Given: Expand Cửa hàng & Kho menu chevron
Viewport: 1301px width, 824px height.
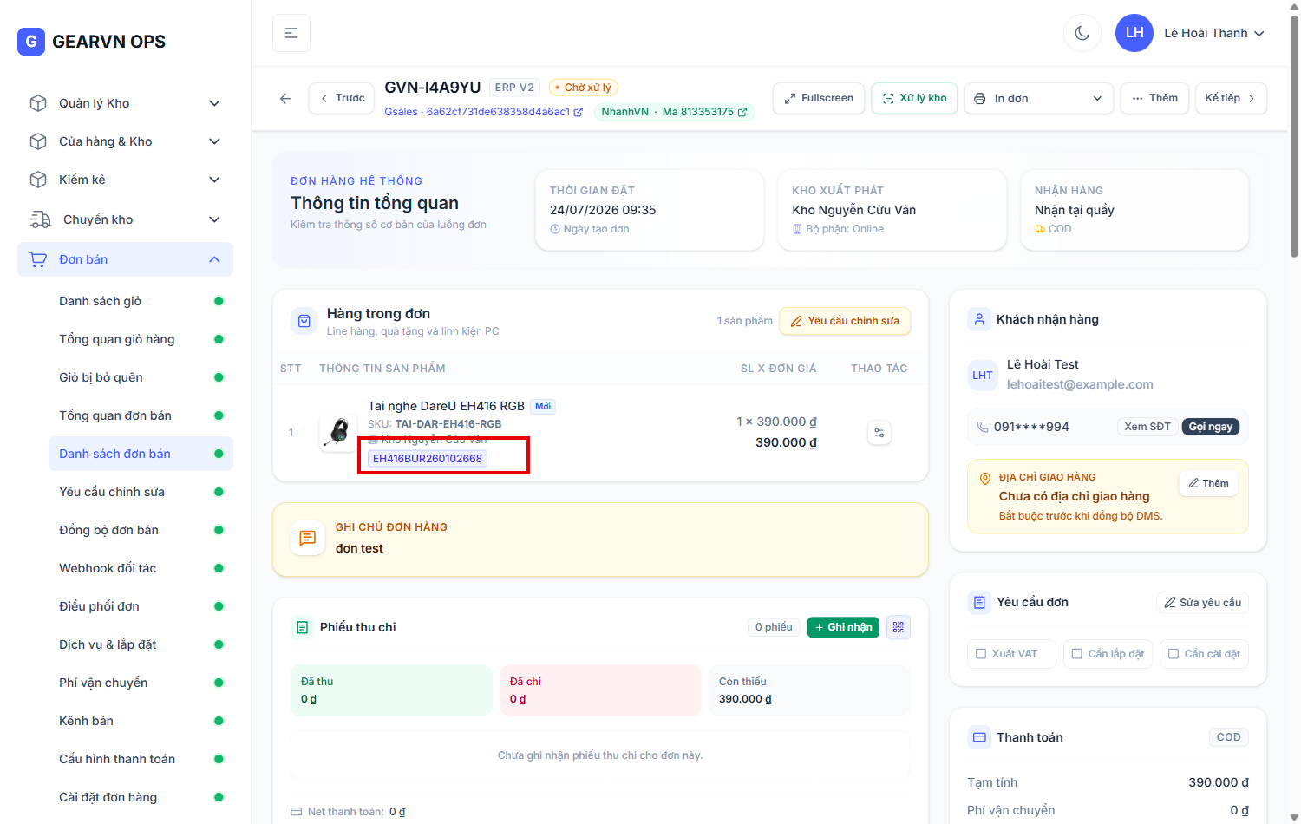Looking at the screenshot, I should pyautogui.click(x=214, y=141).
